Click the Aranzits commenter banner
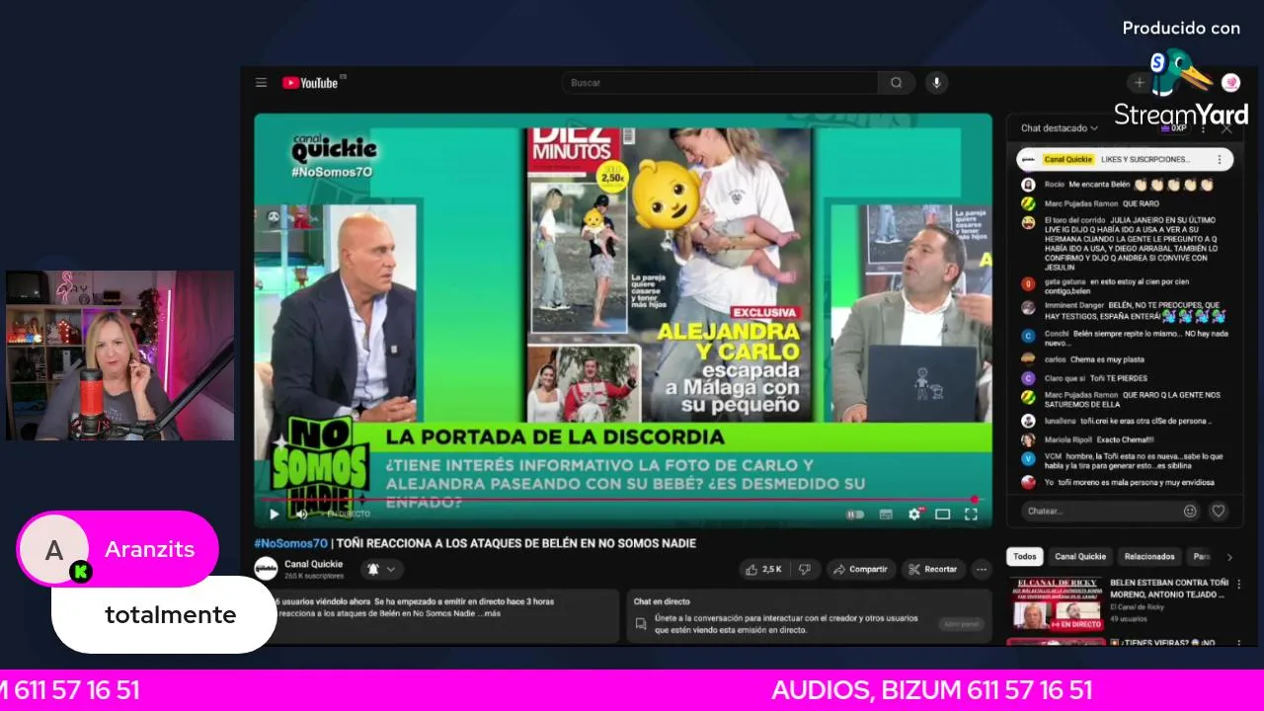This screenshot has height=711, width=1264. (x=118, y=550)
